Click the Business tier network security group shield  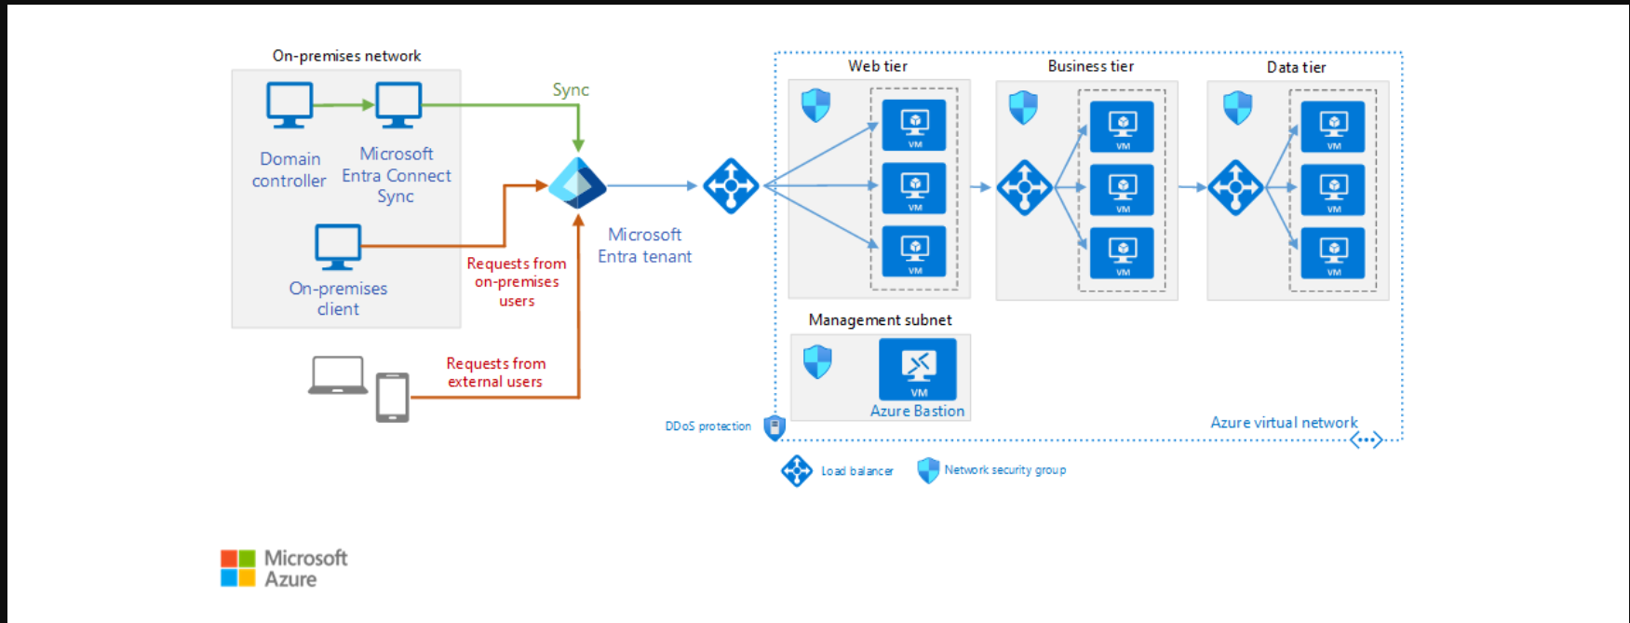click(x=1023, y=108)
